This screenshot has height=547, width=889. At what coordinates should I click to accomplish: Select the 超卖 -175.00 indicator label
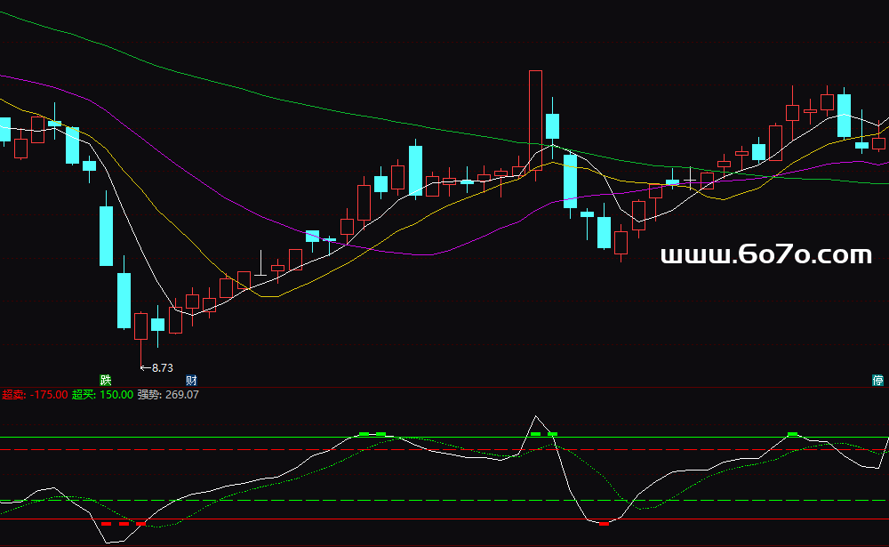pos(35,394)
